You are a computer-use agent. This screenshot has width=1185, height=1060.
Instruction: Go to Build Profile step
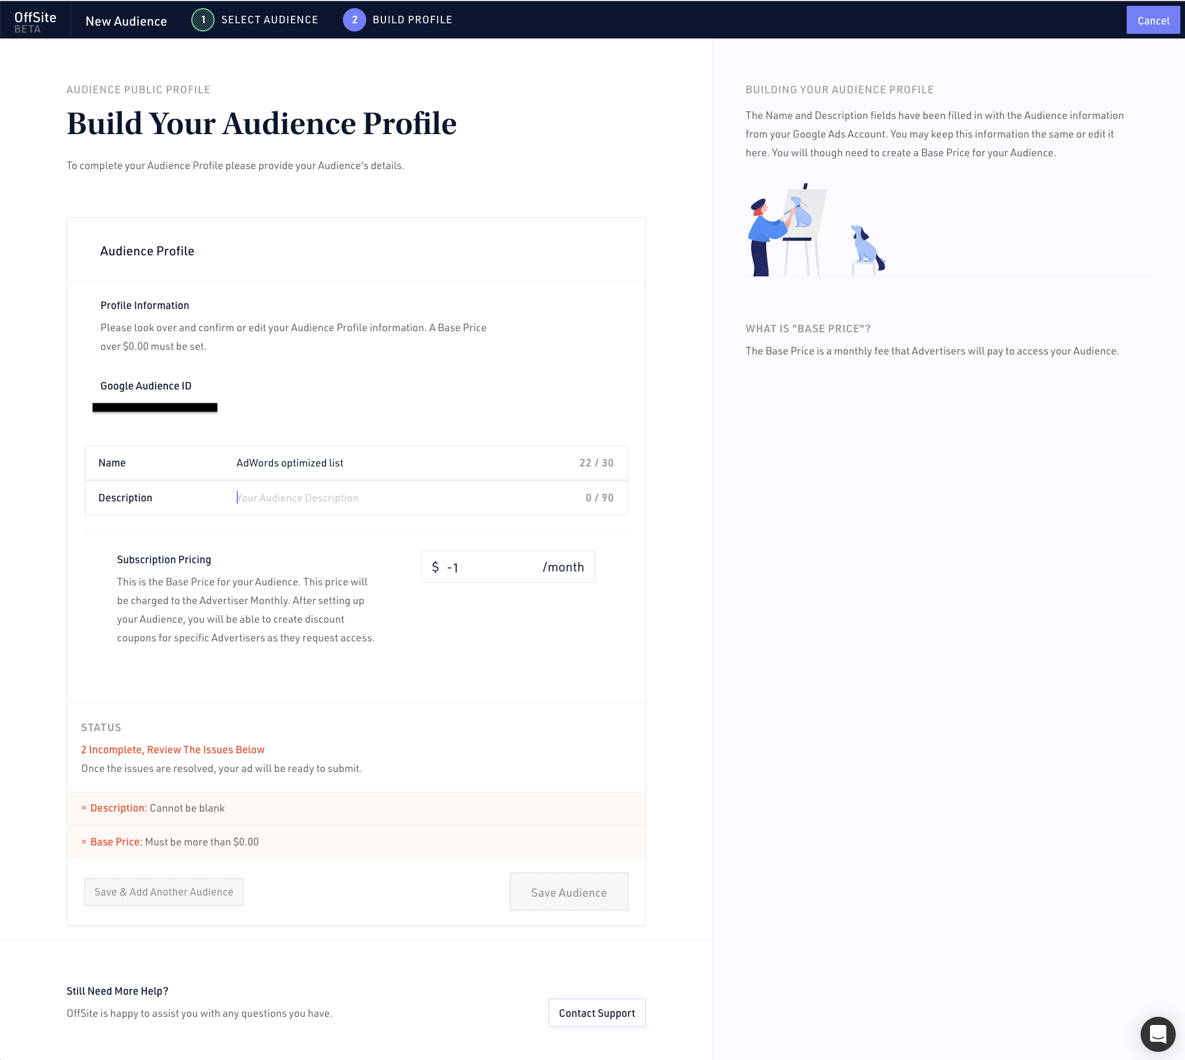click(x=412, y=20)
